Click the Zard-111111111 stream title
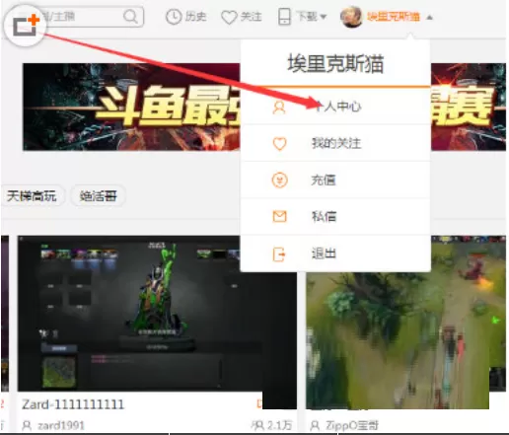This screenshot has width=509, height=435. click(73, 404)
